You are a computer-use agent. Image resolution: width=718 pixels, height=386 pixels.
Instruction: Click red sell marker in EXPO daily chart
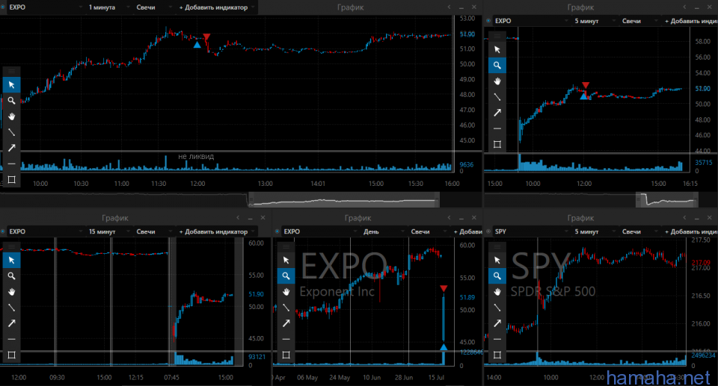(444, 289)
